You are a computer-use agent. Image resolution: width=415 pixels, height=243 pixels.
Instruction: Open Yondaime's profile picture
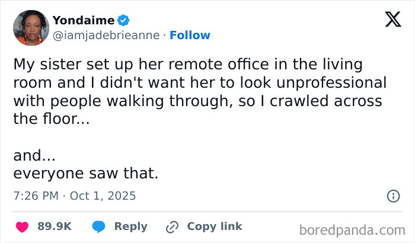click(x=31, y=28)
